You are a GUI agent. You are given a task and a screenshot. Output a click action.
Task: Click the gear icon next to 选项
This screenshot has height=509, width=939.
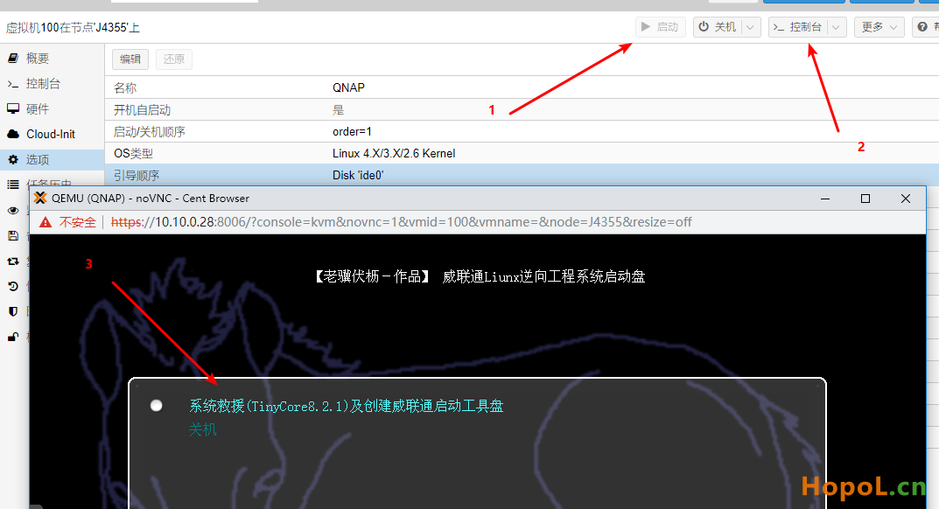coord(12,159)
